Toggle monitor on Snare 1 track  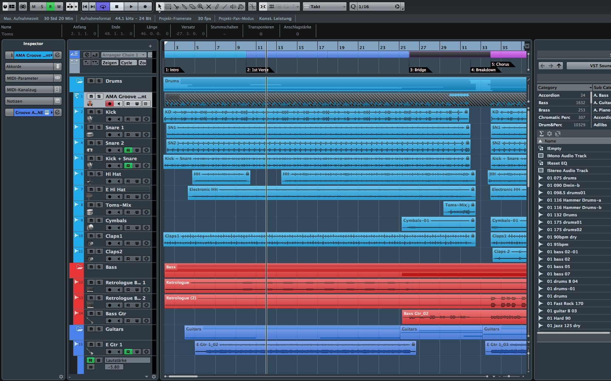119,135
